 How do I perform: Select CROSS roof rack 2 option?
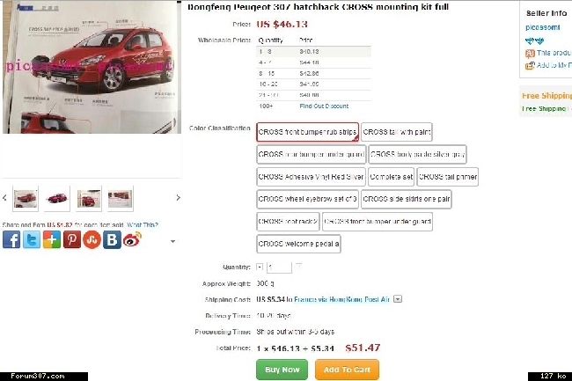click(x=288, y=222)
